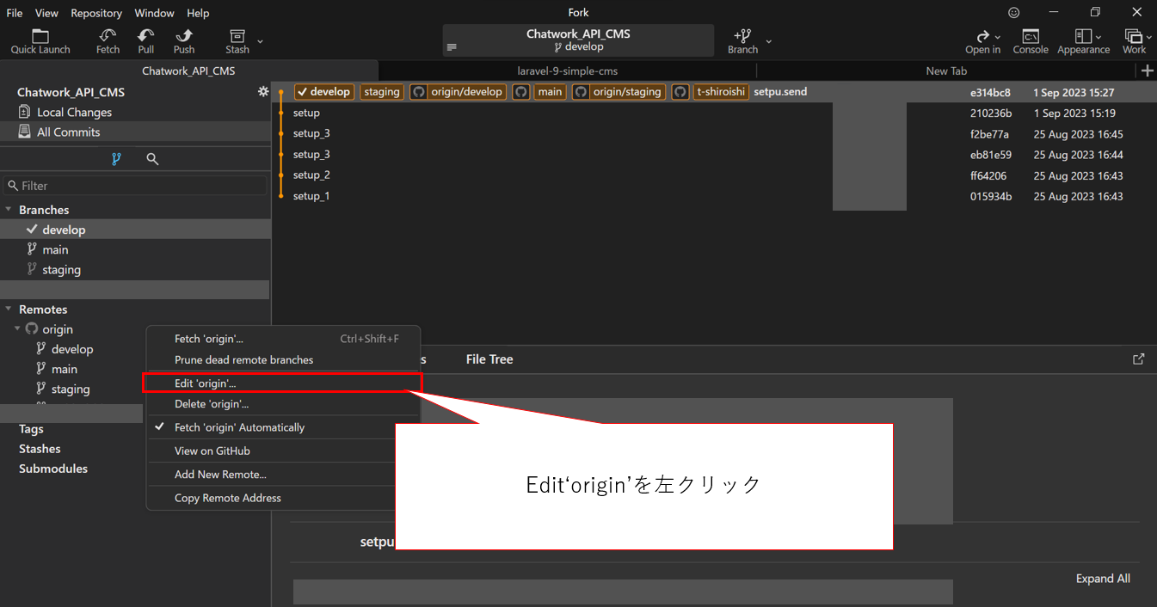Select commit eb81e59 setup_3
This screenshot has height=607, width=1157.
[714, 155]
